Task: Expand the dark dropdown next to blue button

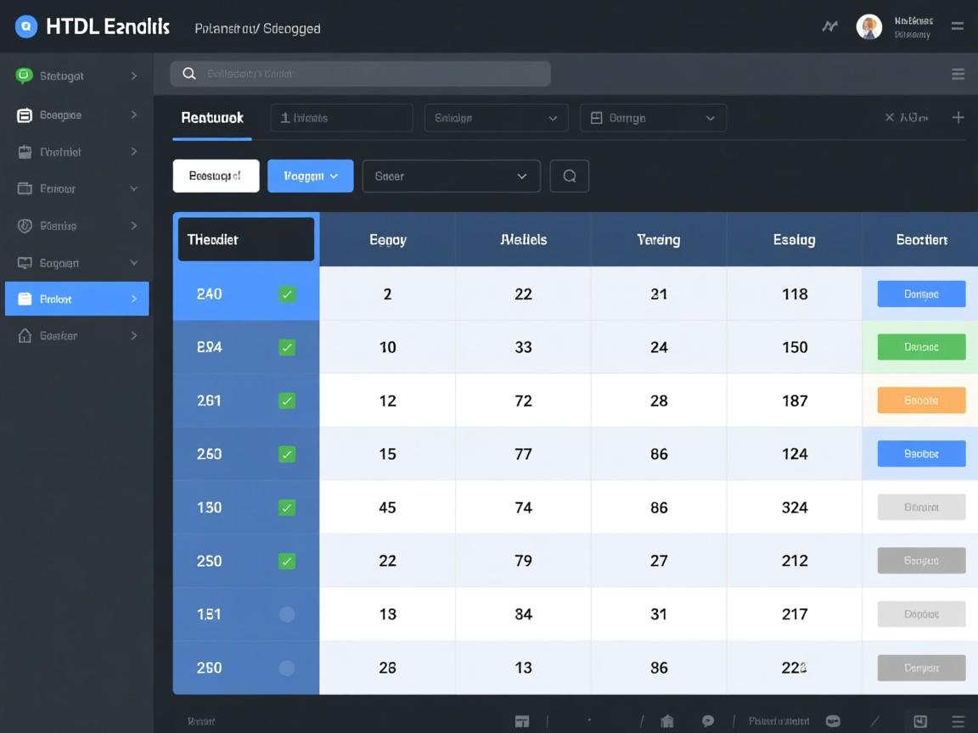Action: pyautogui.click(x=451, y=176)
